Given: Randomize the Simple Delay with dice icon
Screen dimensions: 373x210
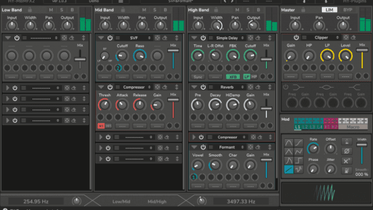Looking at the screenshot, I should click(x=250, y=38).
